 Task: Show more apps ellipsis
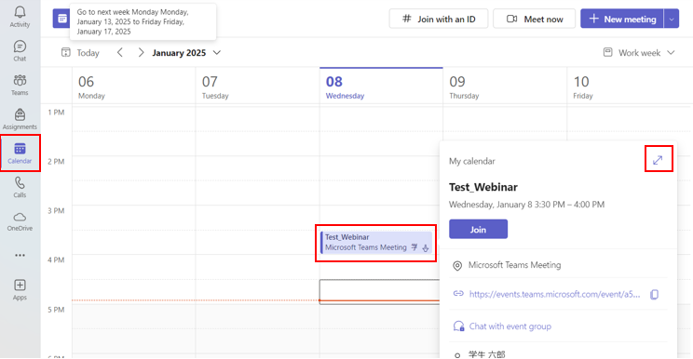coord(20,256)
